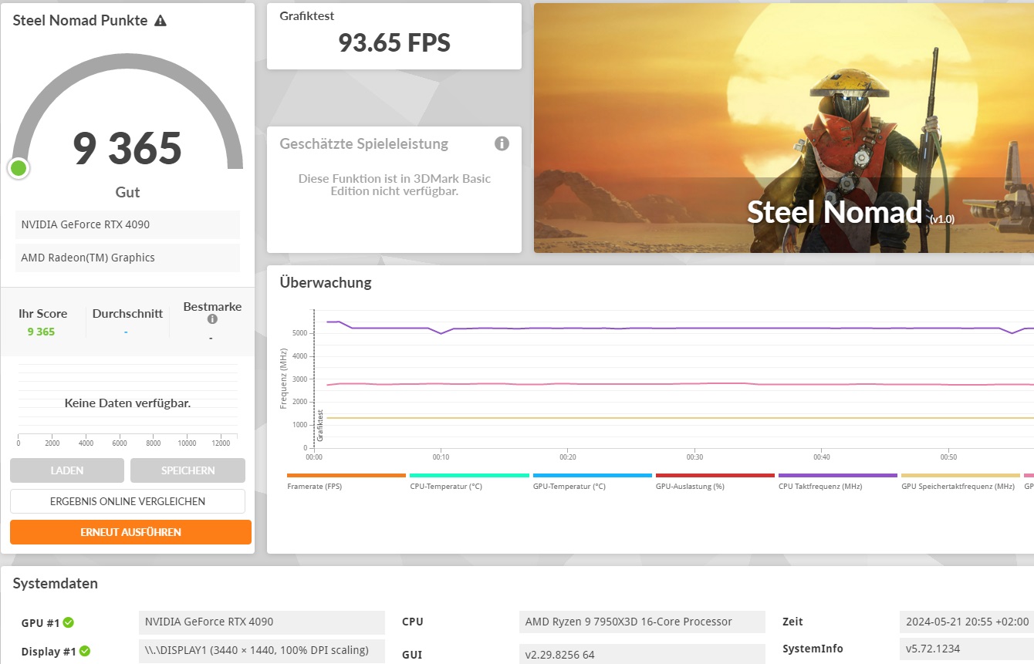Click the info icon under Bestmarke
Screen dimensions: 1034x664
[212, 319]
